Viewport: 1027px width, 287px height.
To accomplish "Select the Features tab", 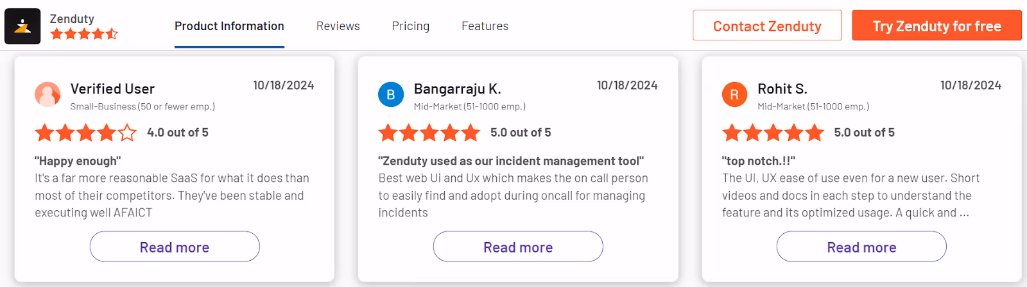I will 485,26.
